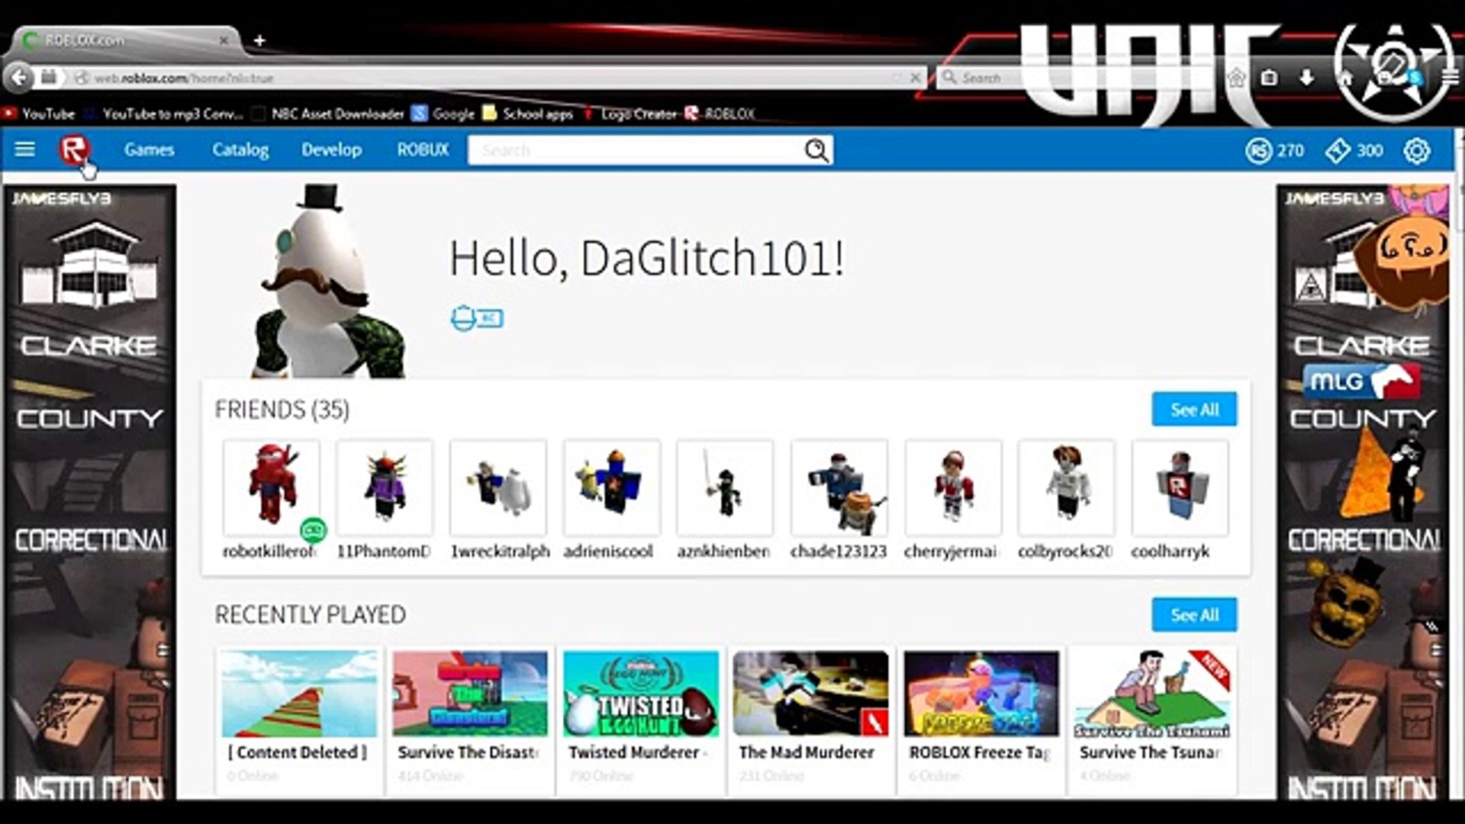The width and height of the screenshot is (1465, 824).
Task: Open the Catalog menu item
Action: (240, 150)
